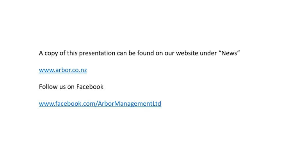Viewport: 281px width, 158px height.
Task: Click the quoted word "News"
Action: coord(229,53)
